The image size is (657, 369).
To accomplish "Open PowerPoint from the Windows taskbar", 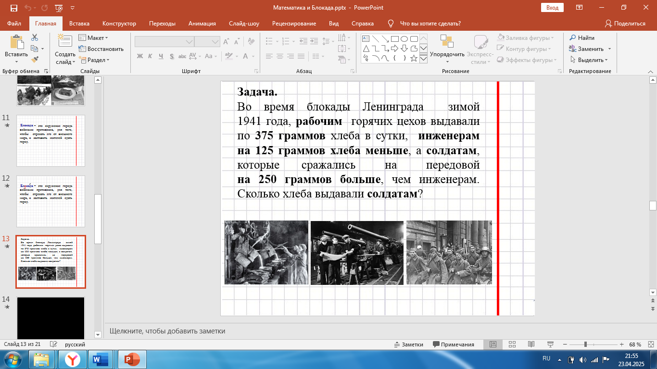I will (132, 359).
